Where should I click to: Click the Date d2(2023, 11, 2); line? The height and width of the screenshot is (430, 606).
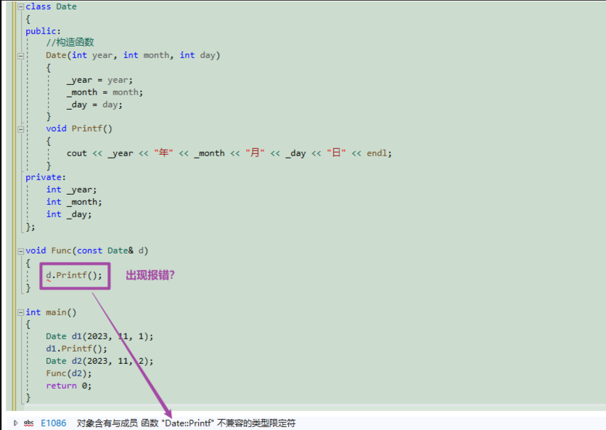pyautogui.click(x=99, y=361)
